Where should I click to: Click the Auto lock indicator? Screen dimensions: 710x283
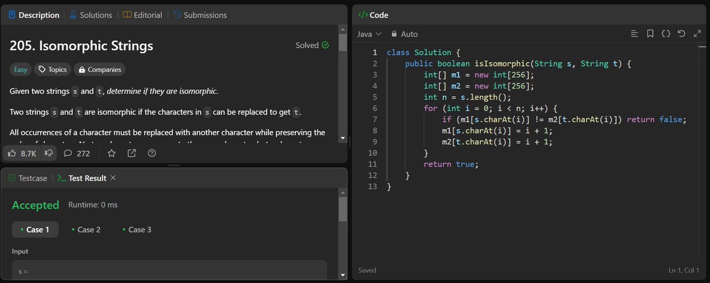[x=404, y=34]
